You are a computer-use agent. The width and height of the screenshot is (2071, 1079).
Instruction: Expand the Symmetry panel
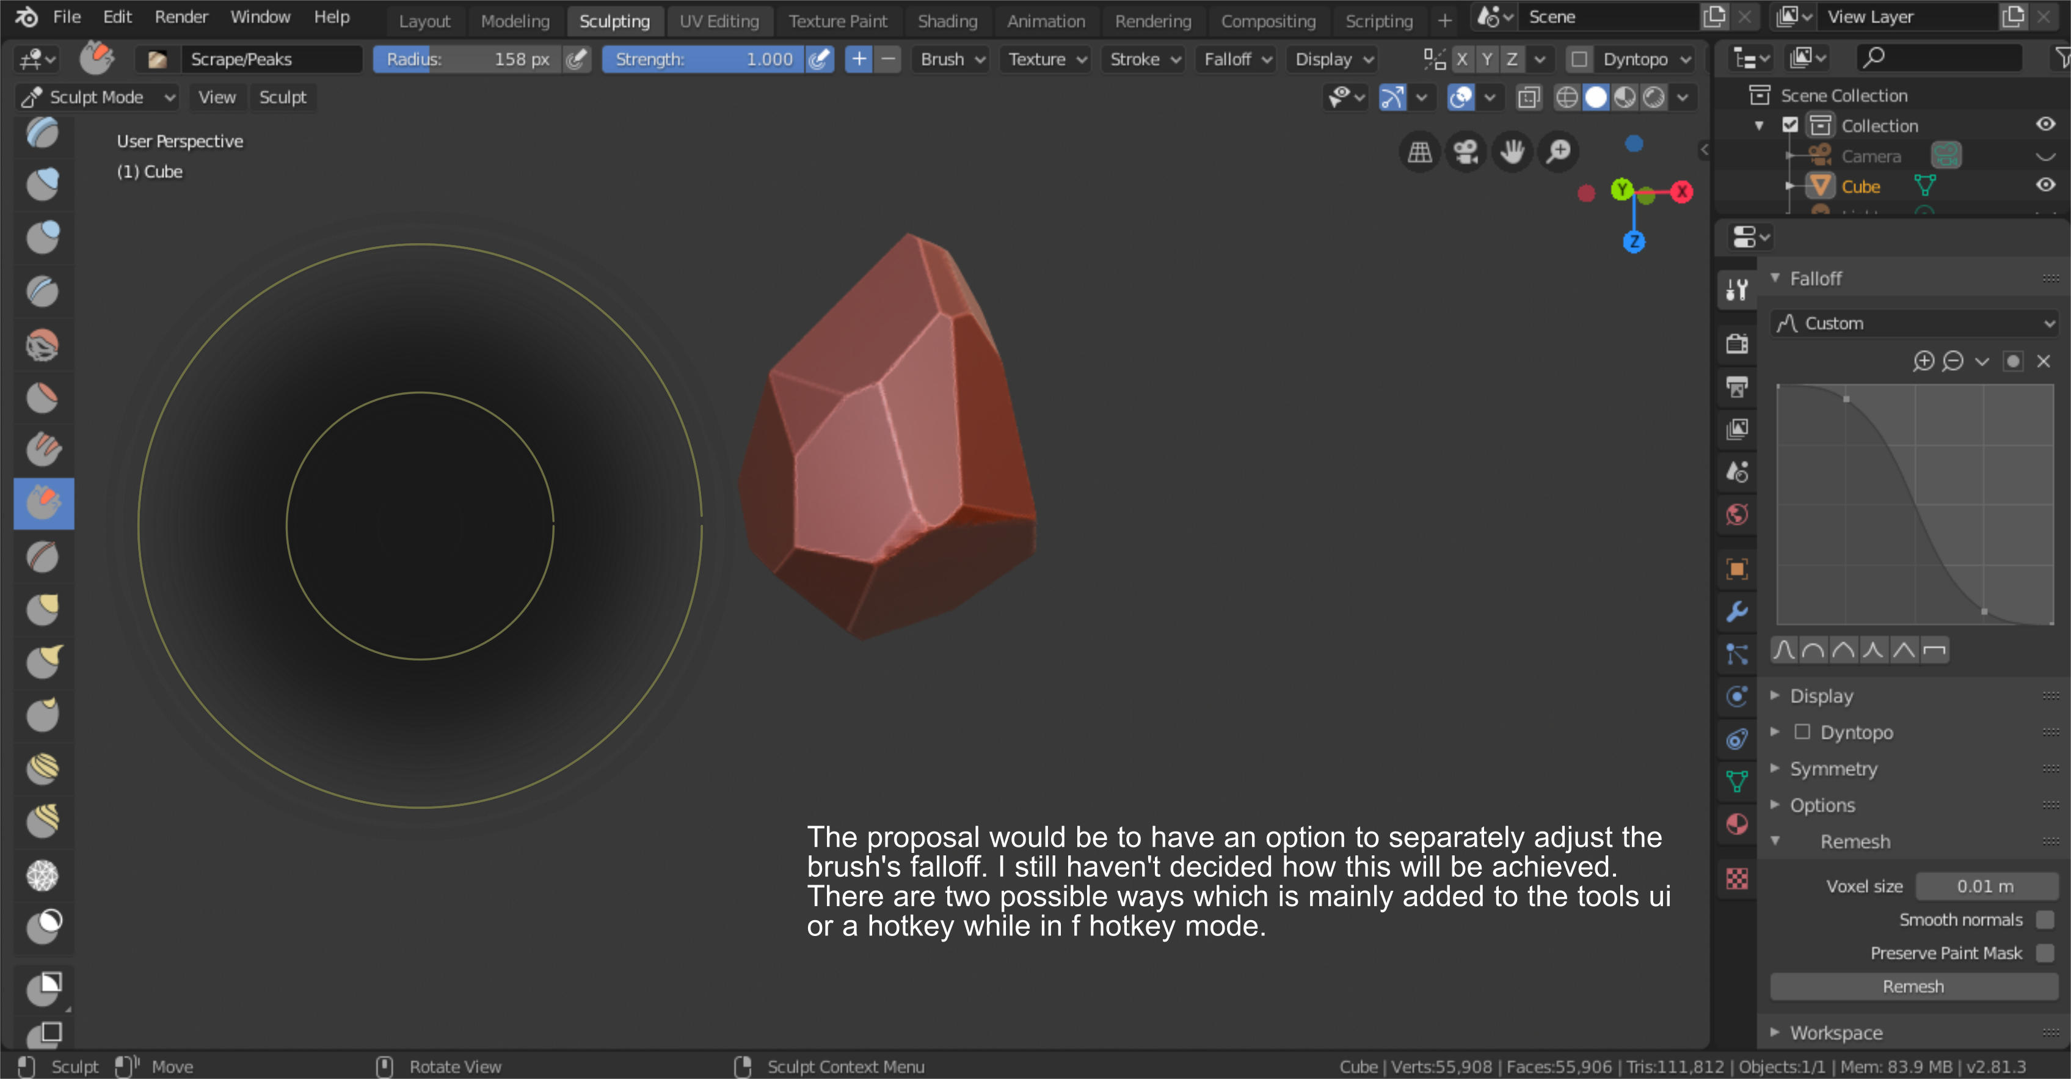pyautogui.click(x=1833, y=769)
